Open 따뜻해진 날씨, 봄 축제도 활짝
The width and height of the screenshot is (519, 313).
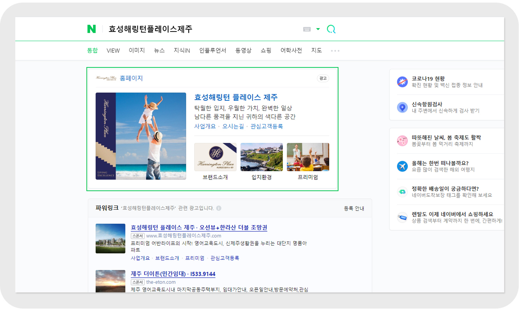pyautogui.click(x=446, y=137)
